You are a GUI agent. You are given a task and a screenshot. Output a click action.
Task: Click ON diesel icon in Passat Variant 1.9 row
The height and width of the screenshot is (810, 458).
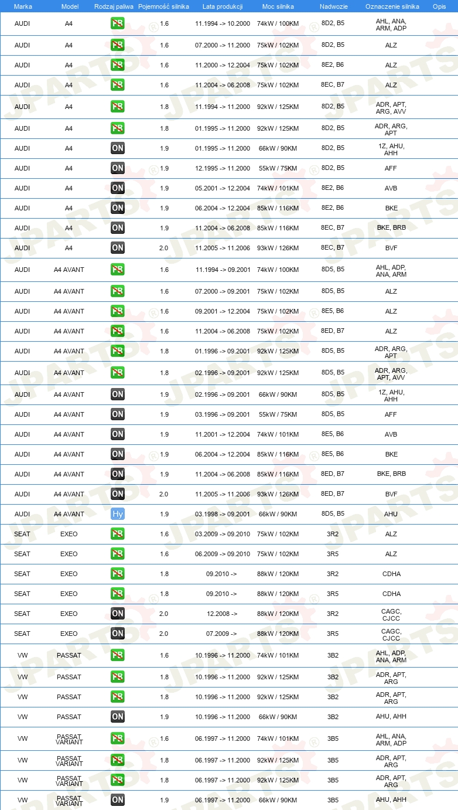pyautogui.click(x=118, y=800)
